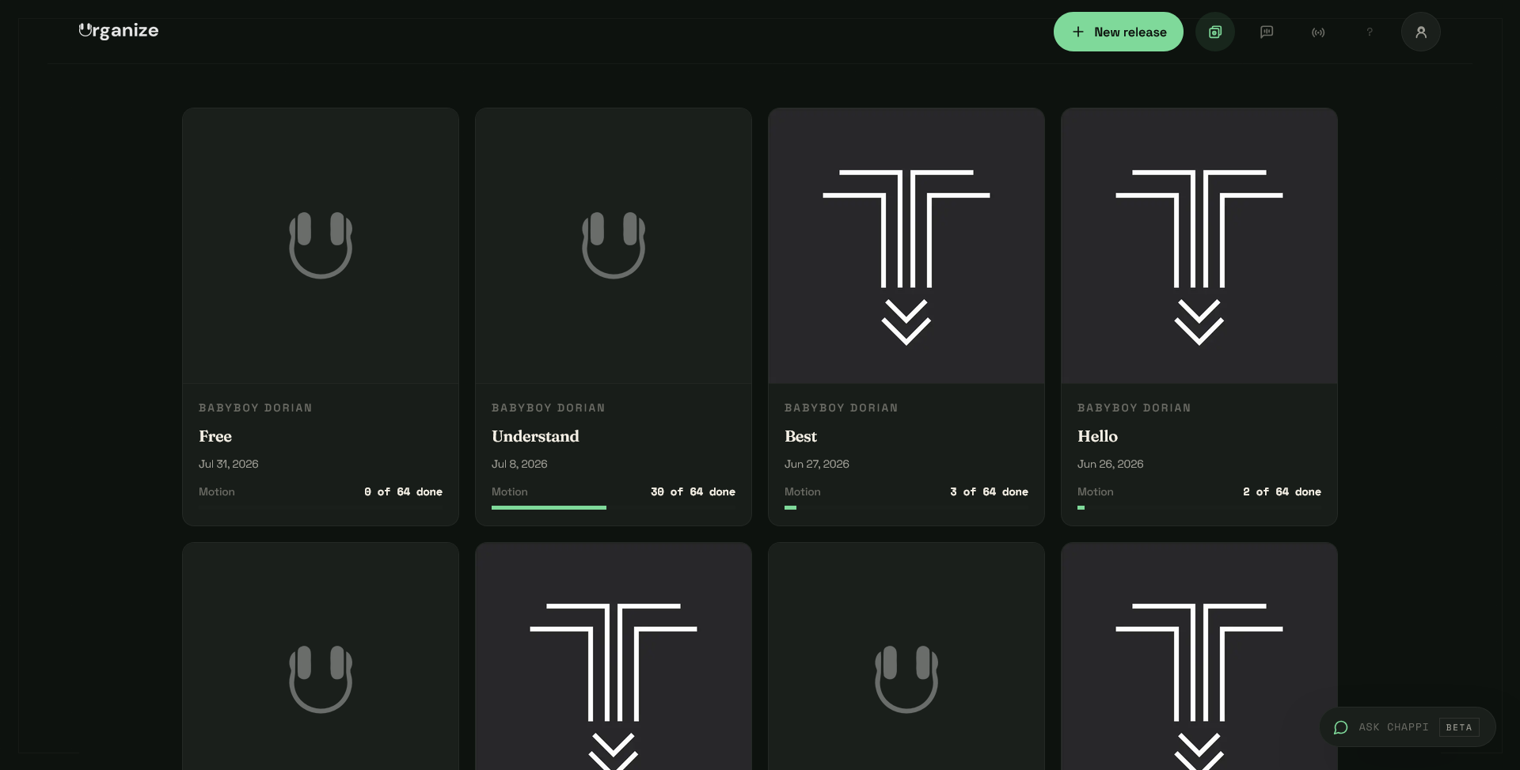Click '0 of 64 done' text
Screen dimensions: 1520x770
click(x=403, y=491)
